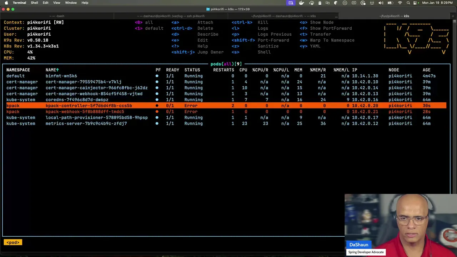Click the date and time clock
This screenshot has width=457, height=257.
click(438, 3)
